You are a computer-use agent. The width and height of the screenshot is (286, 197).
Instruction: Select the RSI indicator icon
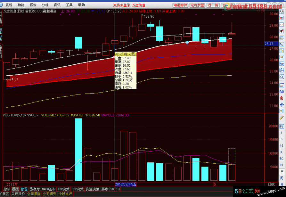coord(282,92)
